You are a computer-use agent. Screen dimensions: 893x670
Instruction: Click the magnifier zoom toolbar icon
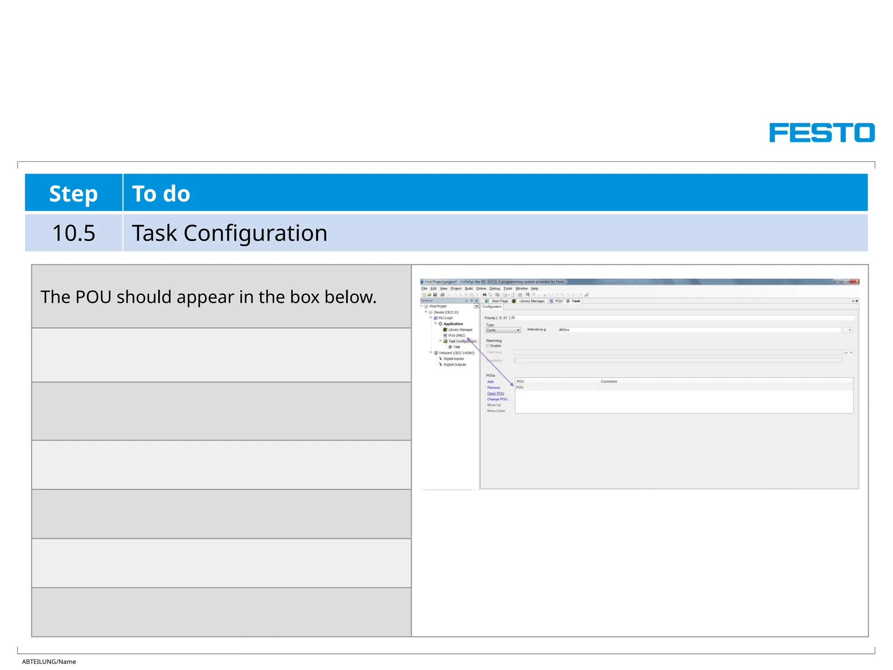[586, 295]
